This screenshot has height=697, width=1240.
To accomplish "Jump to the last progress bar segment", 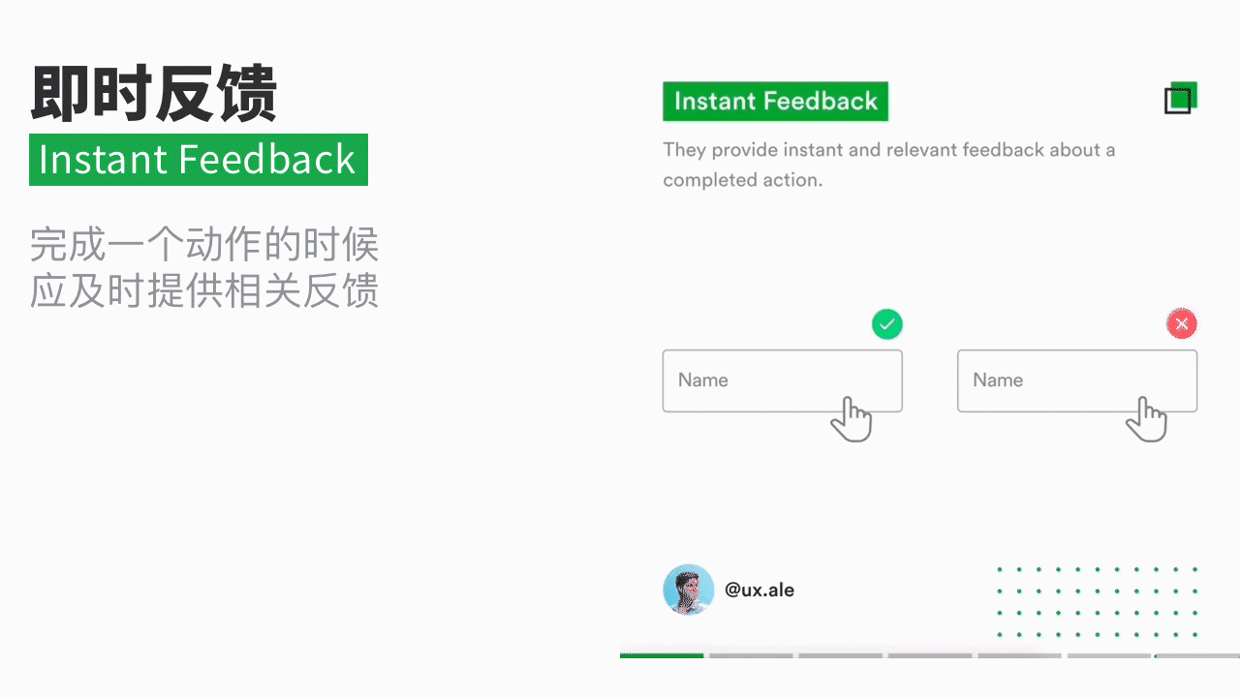I will [1197, 655].
